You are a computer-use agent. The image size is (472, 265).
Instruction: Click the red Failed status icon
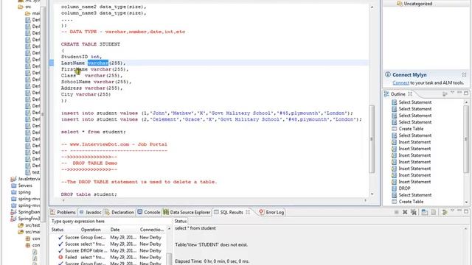[60, 257]
